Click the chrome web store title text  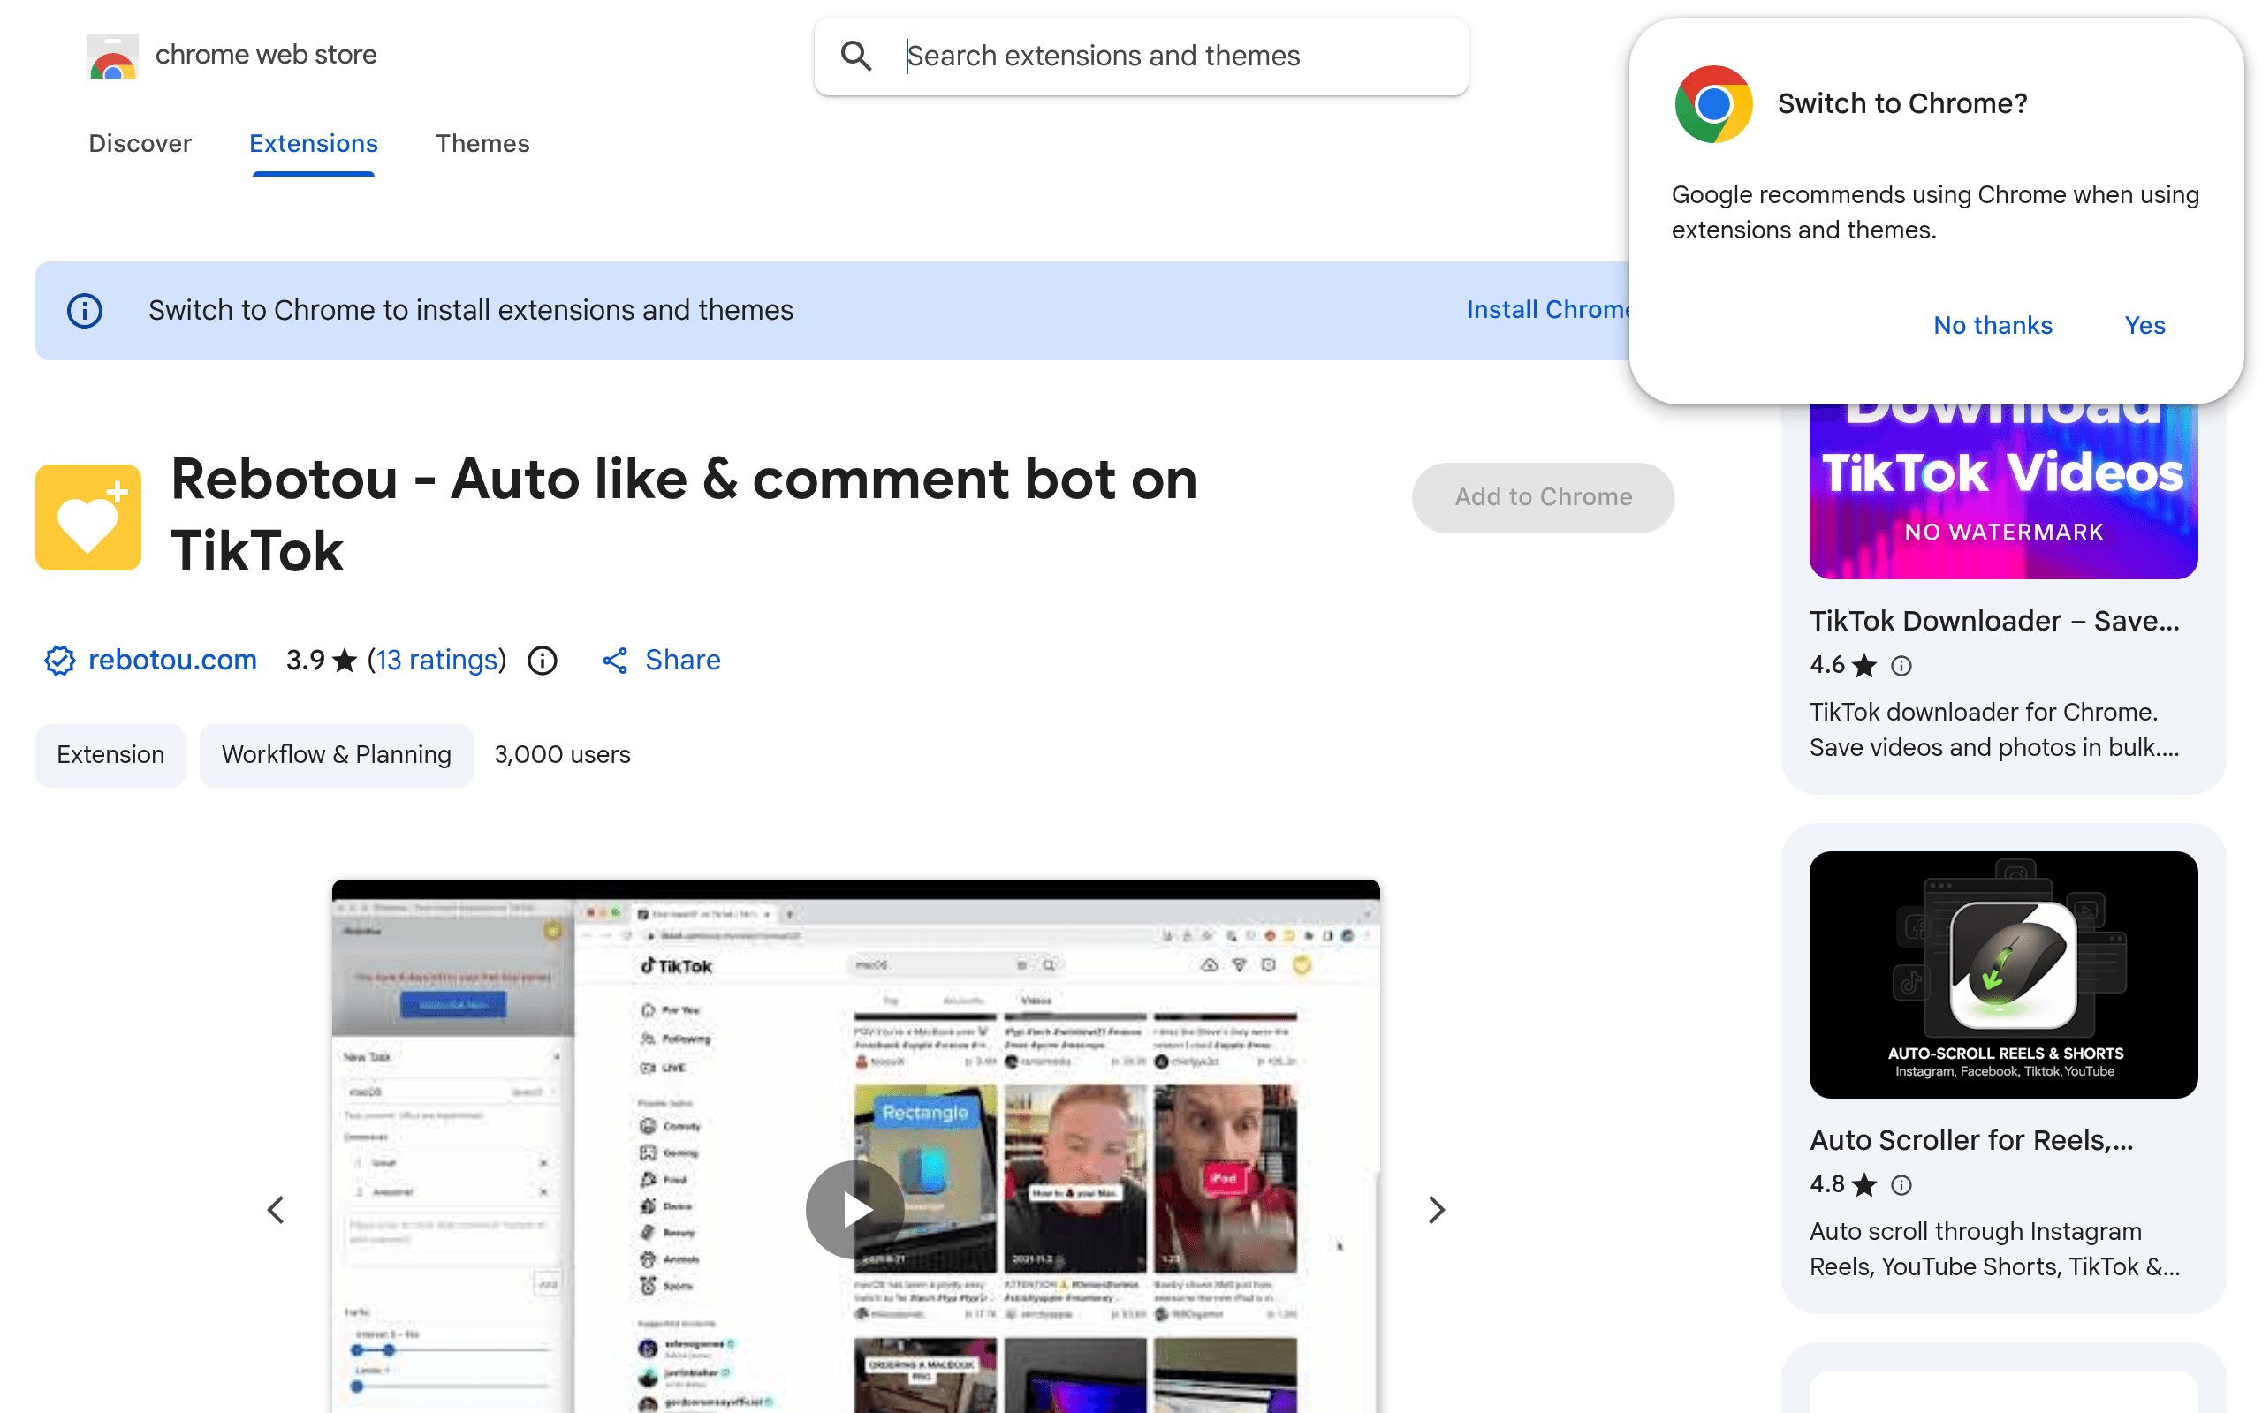(x=265, y=55)
